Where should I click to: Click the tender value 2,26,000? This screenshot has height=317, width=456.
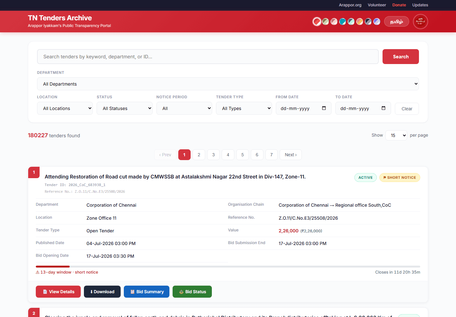click(x=288, y=231)
